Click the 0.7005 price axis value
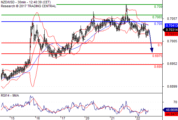Screen dimensions: 178x120 [x=172, y=41]
